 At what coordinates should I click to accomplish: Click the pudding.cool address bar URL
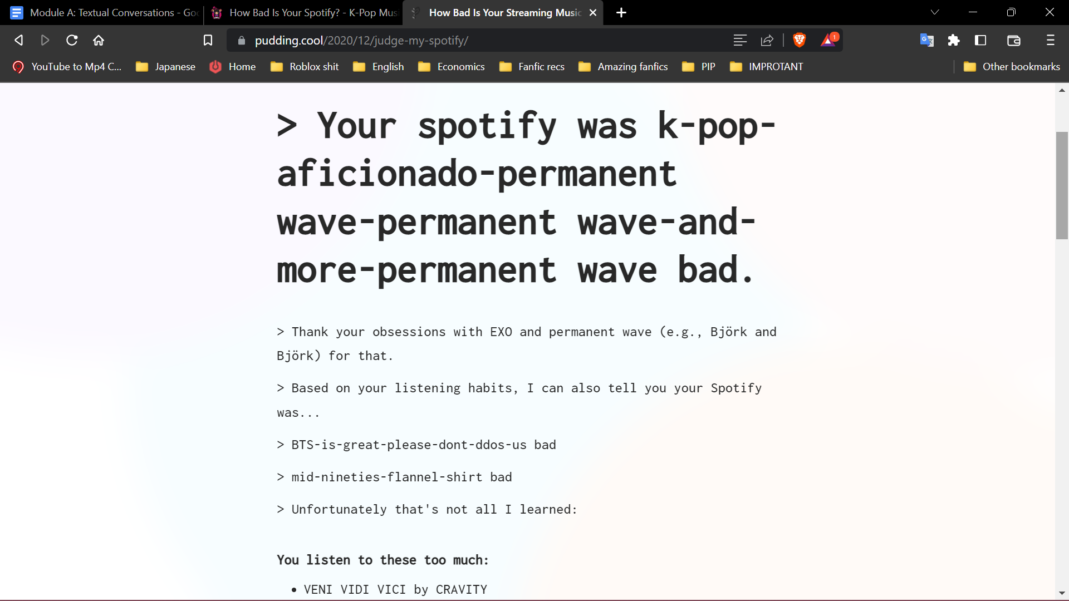click(361, 40)
